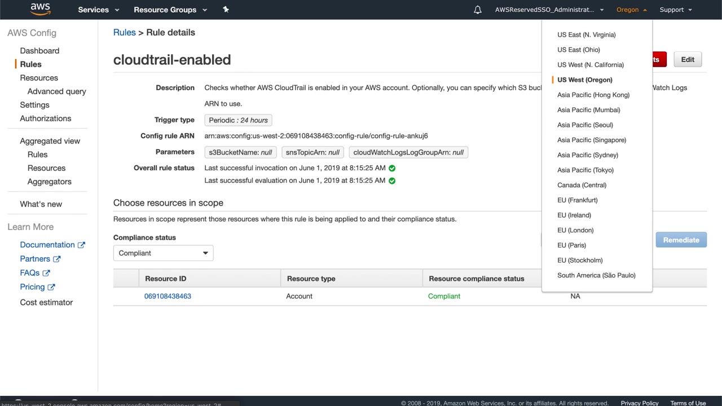Screen dimensions: 722x406
Task: Open Advanced query in sidebar
Action: [56, 91]
